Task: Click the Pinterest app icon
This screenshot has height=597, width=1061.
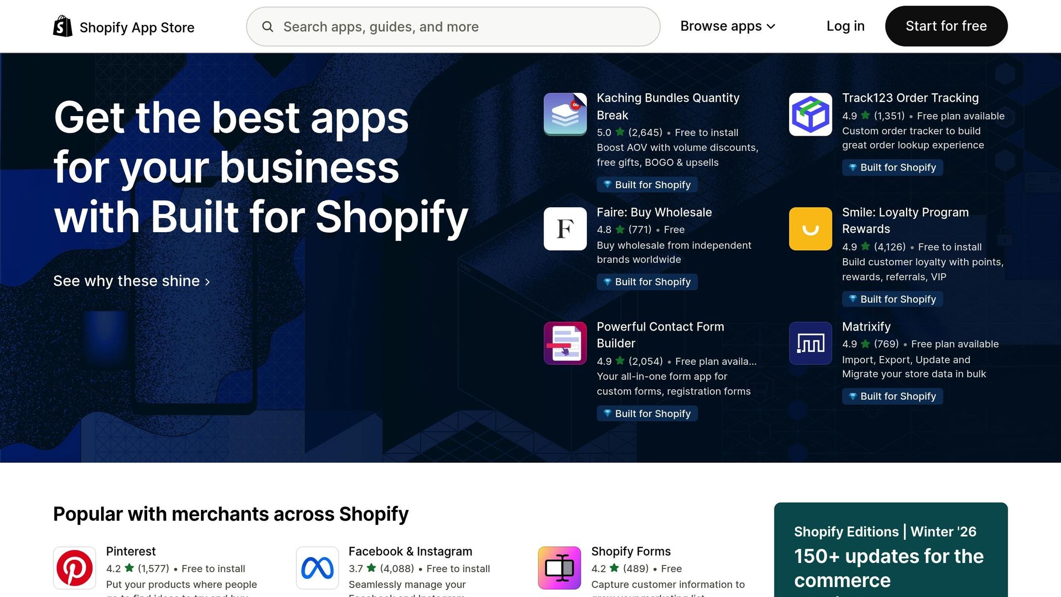Action: tap(75, 567)
